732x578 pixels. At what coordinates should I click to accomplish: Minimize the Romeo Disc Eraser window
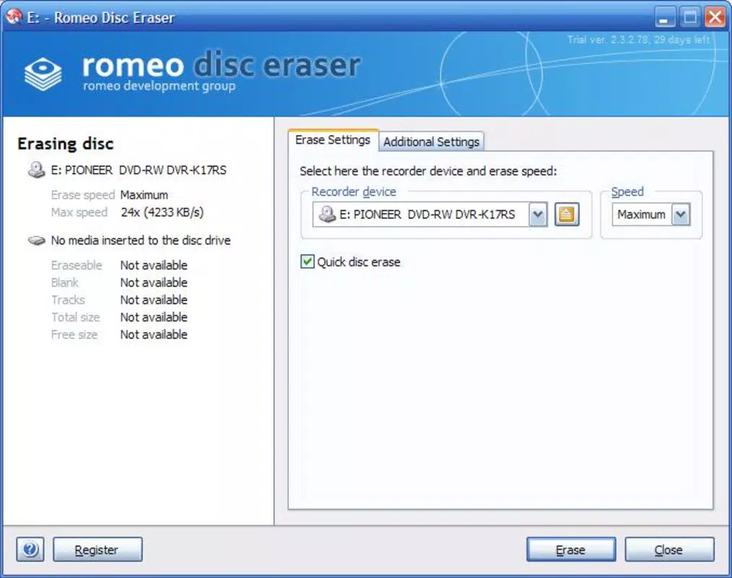click(x=665, y=17)
